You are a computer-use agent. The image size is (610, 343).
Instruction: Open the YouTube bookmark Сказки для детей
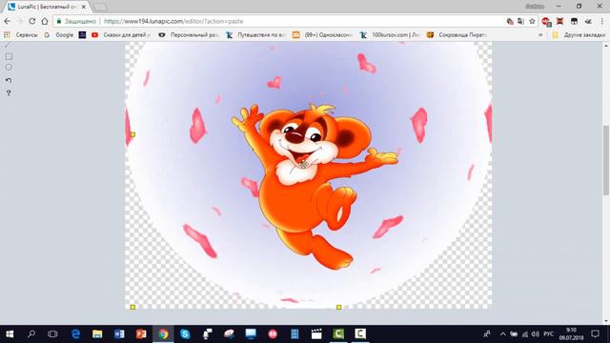[121, 35]
